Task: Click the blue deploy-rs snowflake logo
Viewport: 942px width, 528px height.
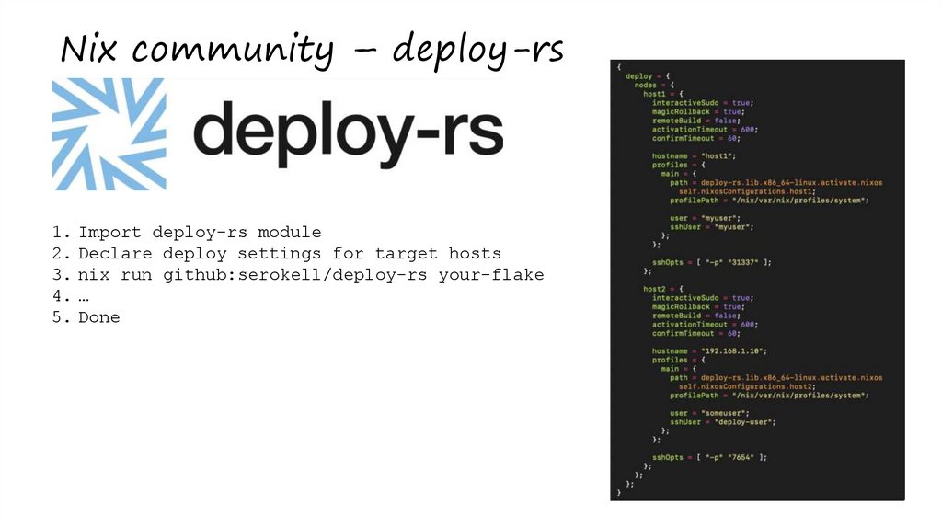Action: (109, 134)
